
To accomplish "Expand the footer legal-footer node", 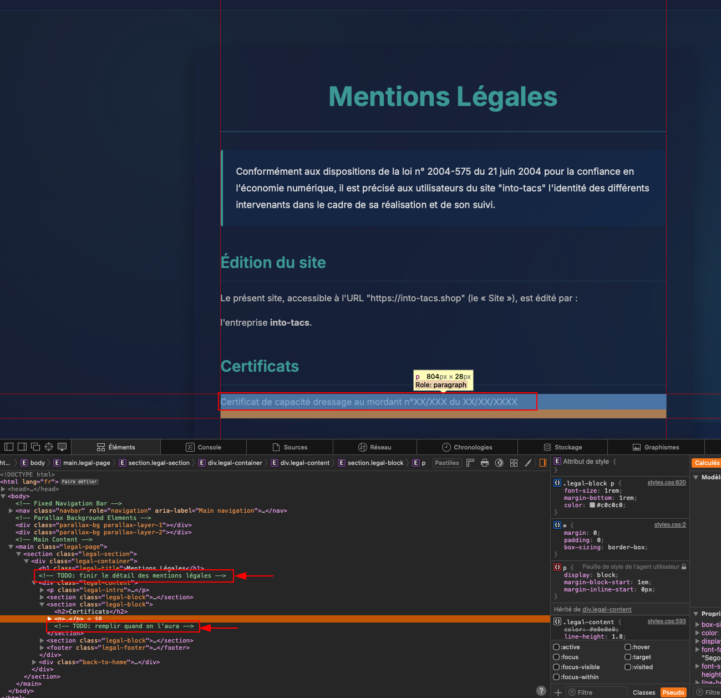I will coord(42,648).
